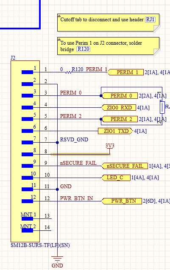This screenshot has height=270, width=170.
Task: Select the PERIM_2 port symbol
Action: point(120,119)
